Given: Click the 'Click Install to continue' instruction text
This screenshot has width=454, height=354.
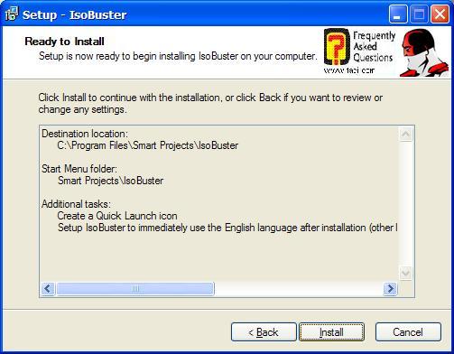Looking at the screenshot, I should click(210, 103).
